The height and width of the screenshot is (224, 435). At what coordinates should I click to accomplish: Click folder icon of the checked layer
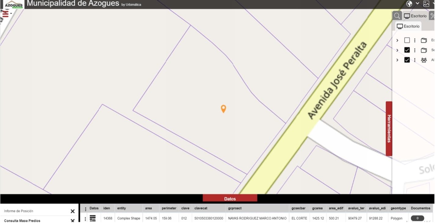click(x=424, y=50)
